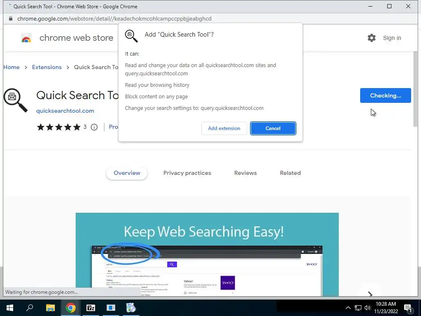Open Extensions breadcrumb link

[47, 67]
